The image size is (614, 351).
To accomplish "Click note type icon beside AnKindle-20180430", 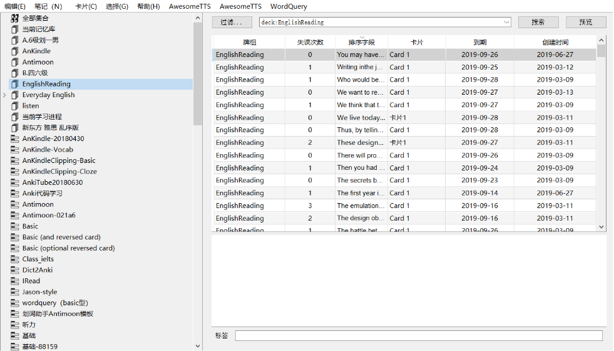I will click(15, 139).
